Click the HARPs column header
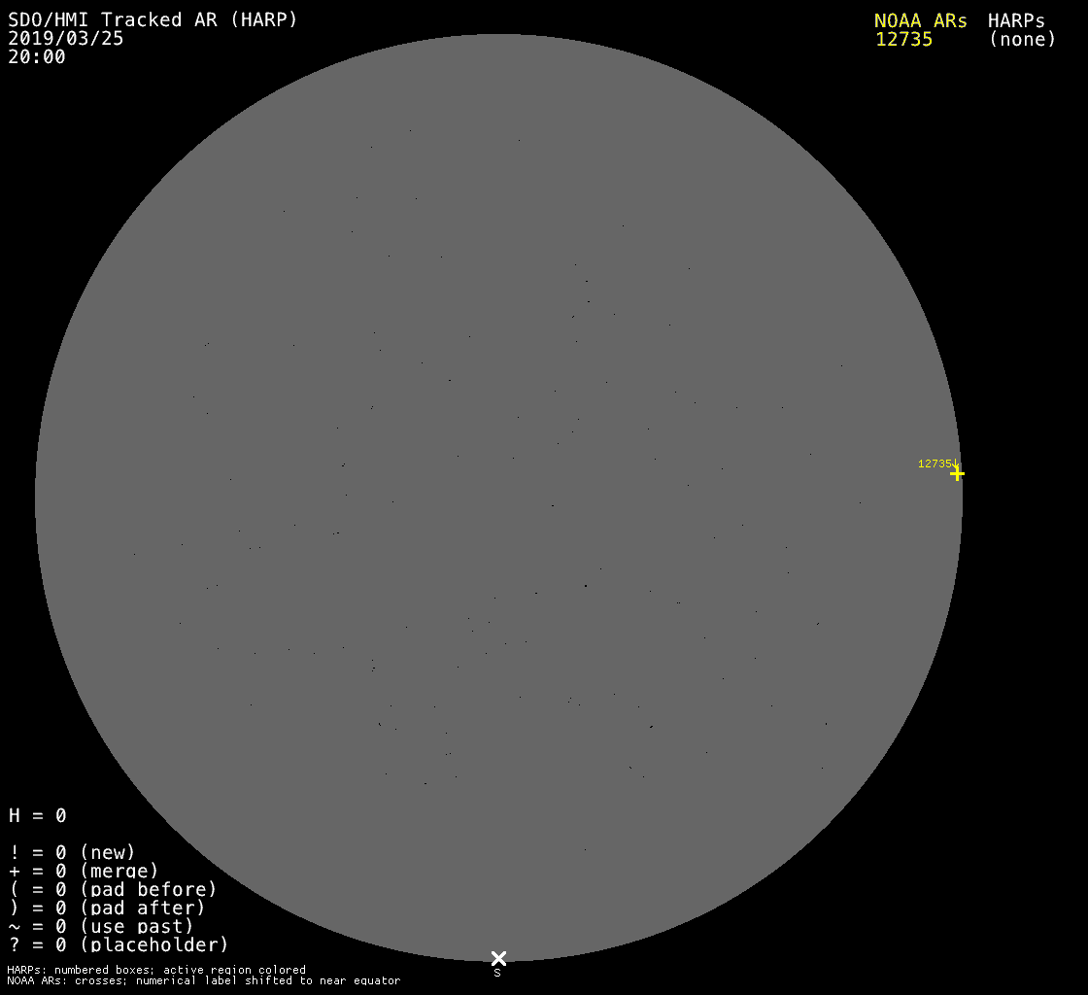This screenshot has height=995, width=1088. click(x=1016, y=20)
